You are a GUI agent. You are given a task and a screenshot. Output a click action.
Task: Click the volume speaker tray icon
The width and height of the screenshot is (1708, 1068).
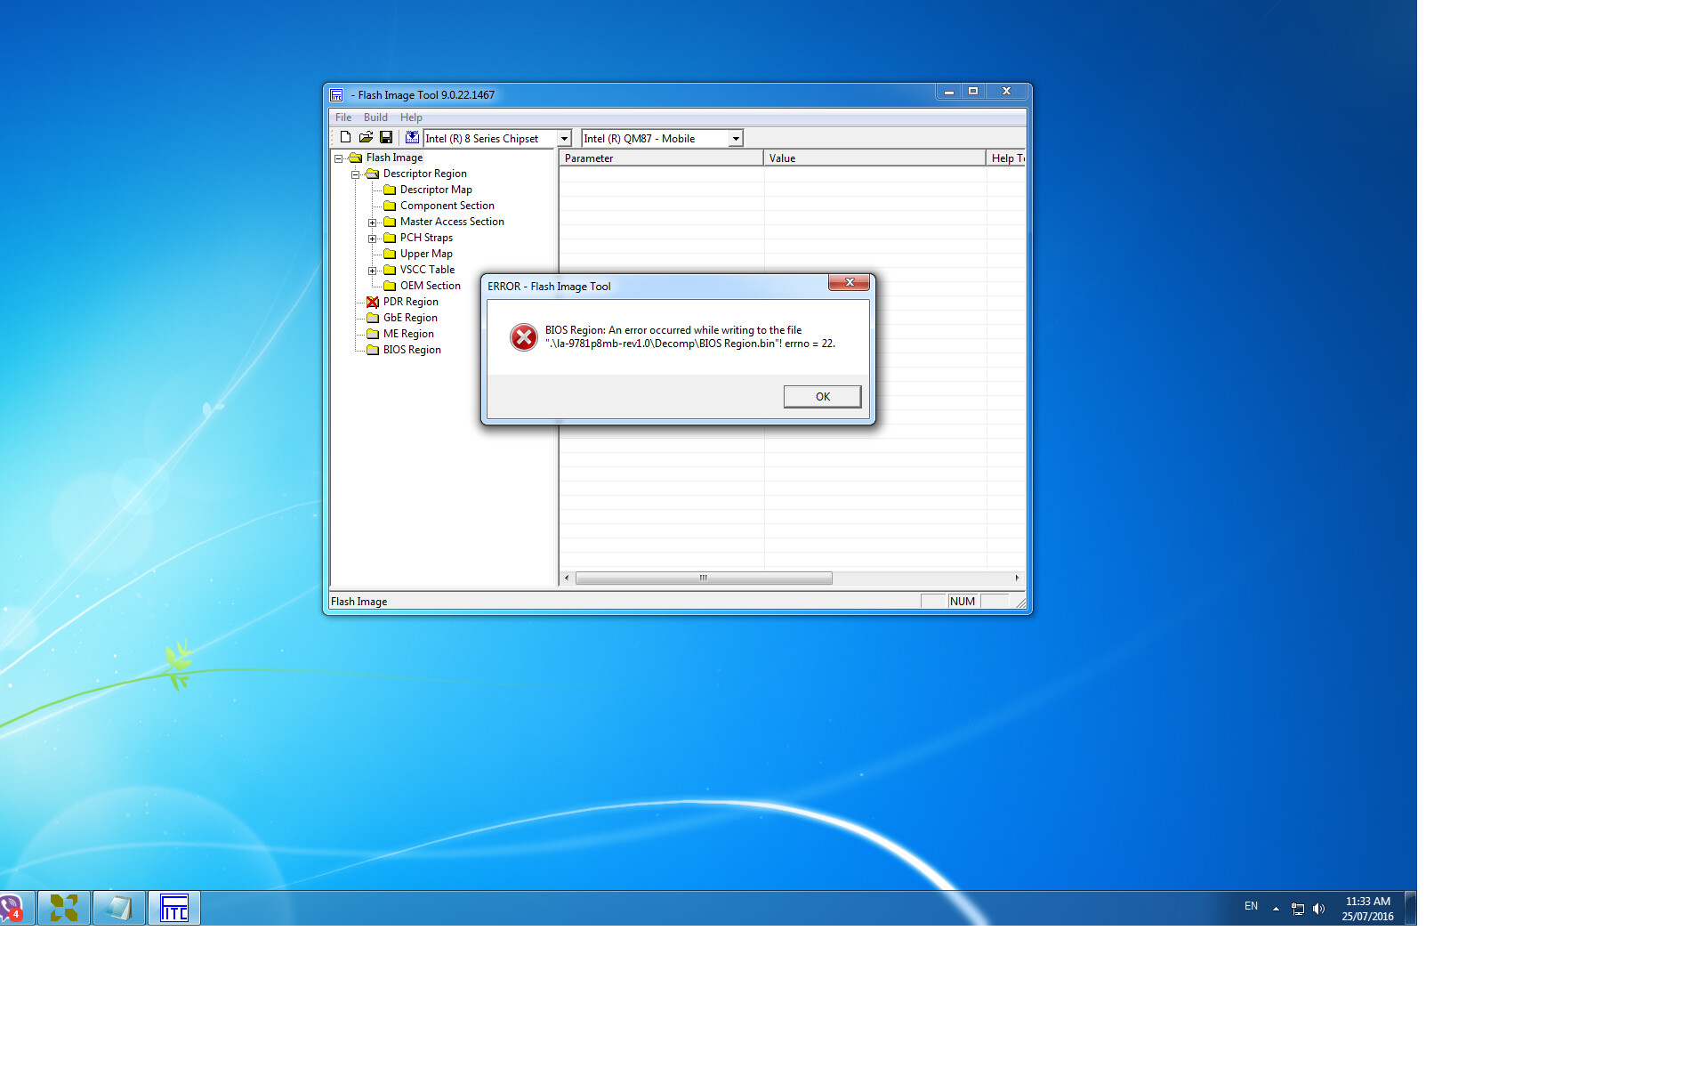[x=1318, y=909]
